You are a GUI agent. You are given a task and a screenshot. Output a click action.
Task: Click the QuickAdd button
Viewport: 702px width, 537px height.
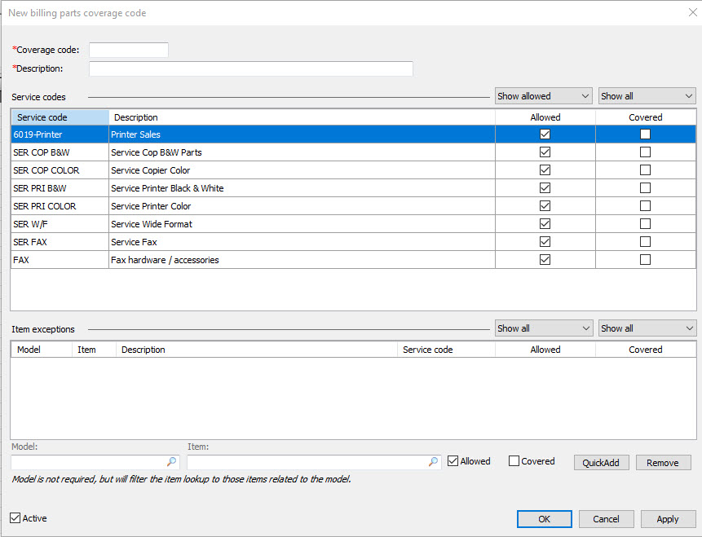point(601,462)
